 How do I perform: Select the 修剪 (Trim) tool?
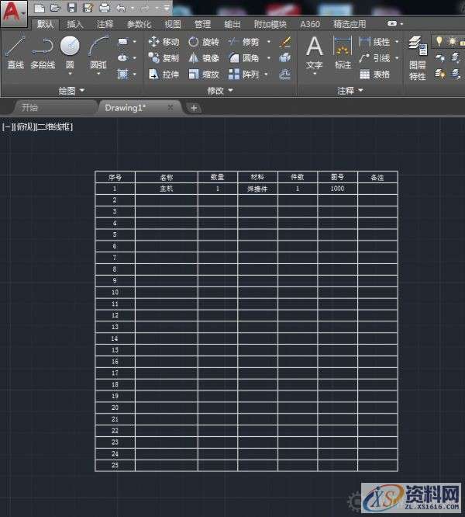244,42
